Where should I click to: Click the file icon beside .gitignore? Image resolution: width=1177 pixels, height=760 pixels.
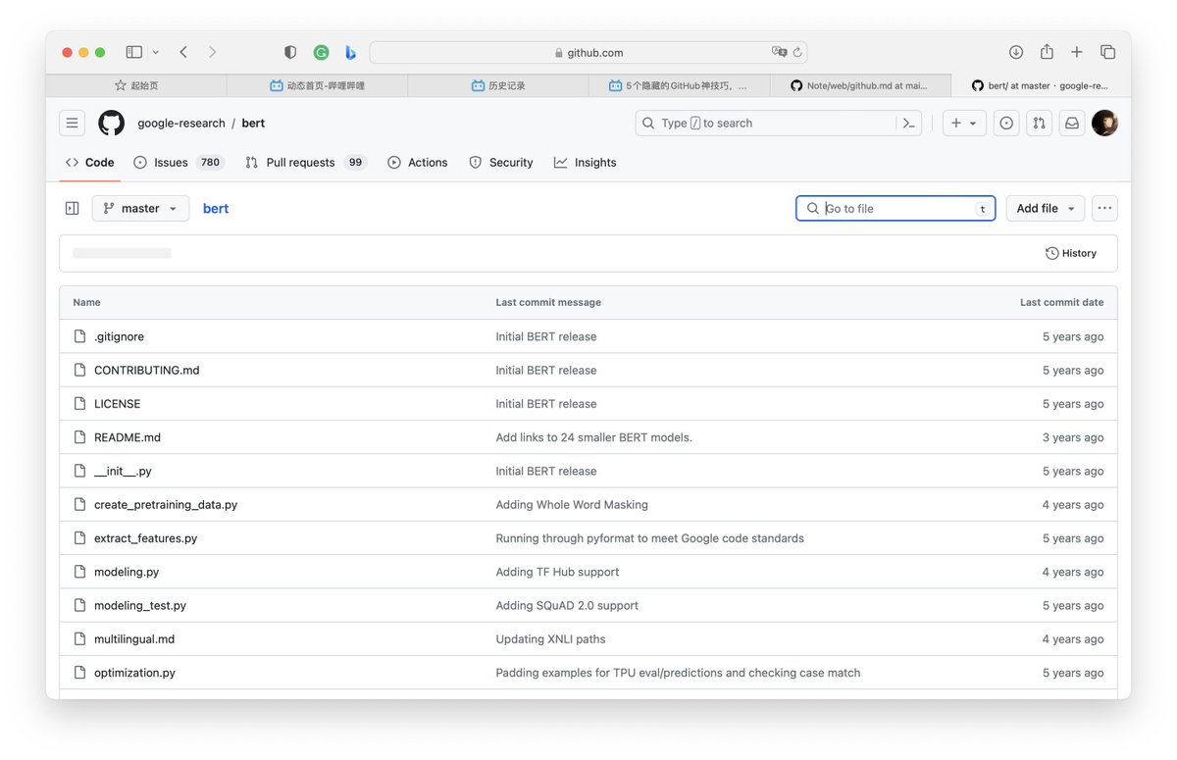click(80, 336)
